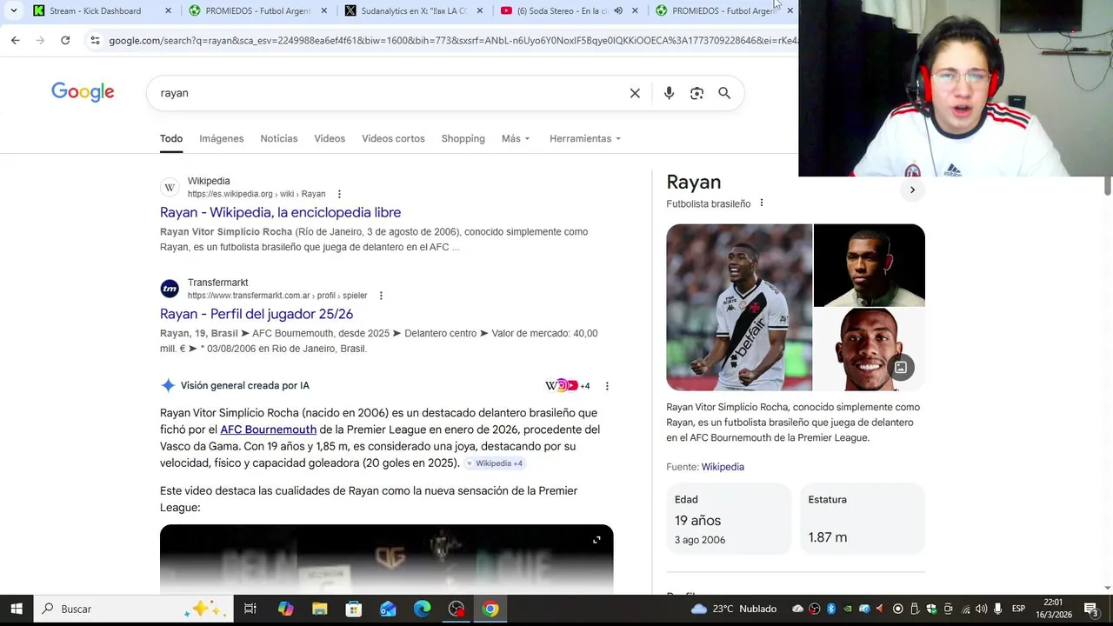Show +4 source icons for AI overview
Viewport: 1113px width, 626px height.
(567, 386)
